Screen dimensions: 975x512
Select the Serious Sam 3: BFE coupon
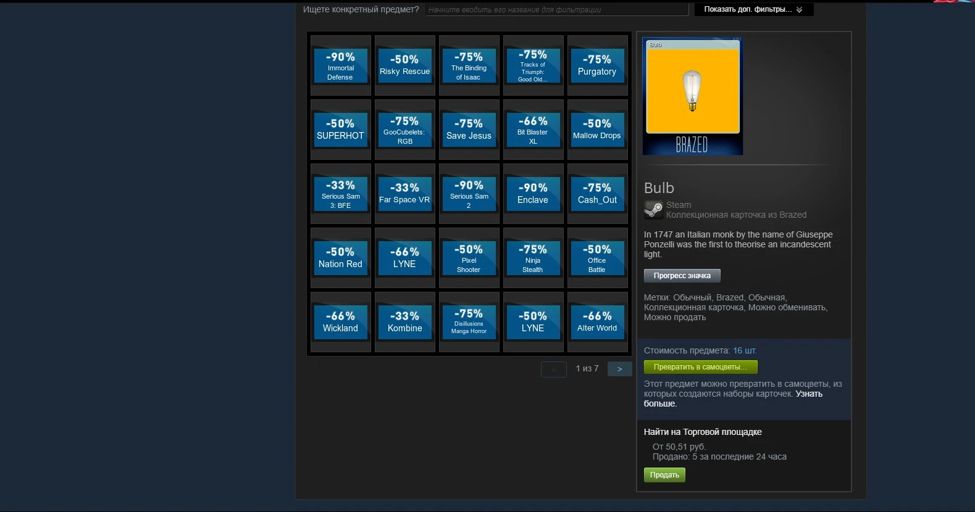(x=341, y=194)
